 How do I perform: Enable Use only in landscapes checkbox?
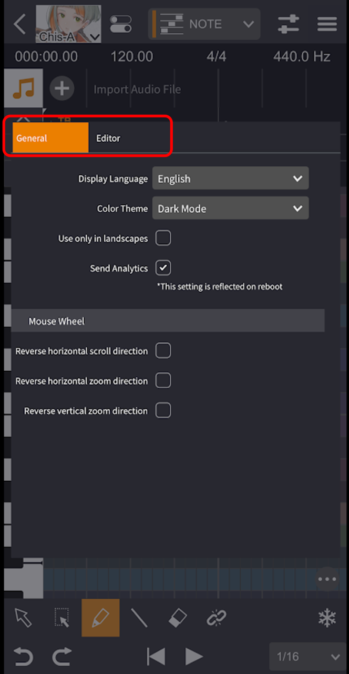point(163,239)
